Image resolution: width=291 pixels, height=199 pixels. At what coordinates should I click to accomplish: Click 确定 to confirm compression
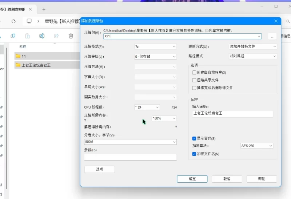coord(192,179)
